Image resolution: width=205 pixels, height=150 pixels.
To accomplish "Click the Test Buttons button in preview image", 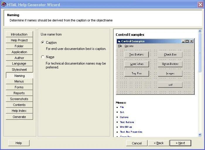I will tap(136, 55).
